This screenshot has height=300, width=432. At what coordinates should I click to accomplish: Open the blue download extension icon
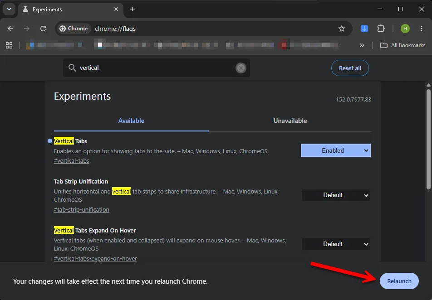[x=364, y=29]
